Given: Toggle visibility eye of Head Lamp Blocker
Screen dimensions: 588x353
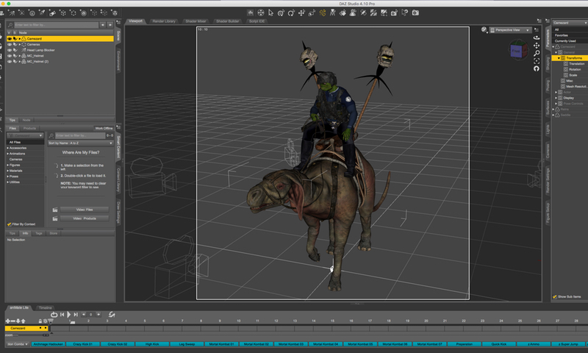Looking at the screenshot, I should coord(10,49).
